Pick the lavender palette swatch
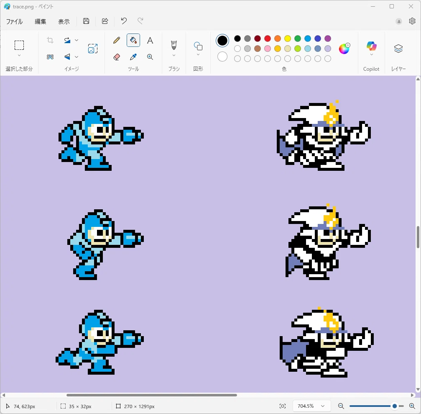Viewport: 421px width, 414px height. 328,49
